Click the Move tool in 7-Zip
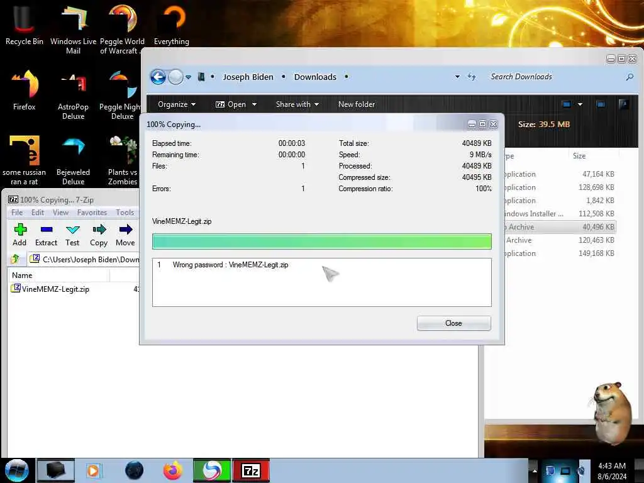The height and width of the screenshot is (483, 644). pos(125,235)
